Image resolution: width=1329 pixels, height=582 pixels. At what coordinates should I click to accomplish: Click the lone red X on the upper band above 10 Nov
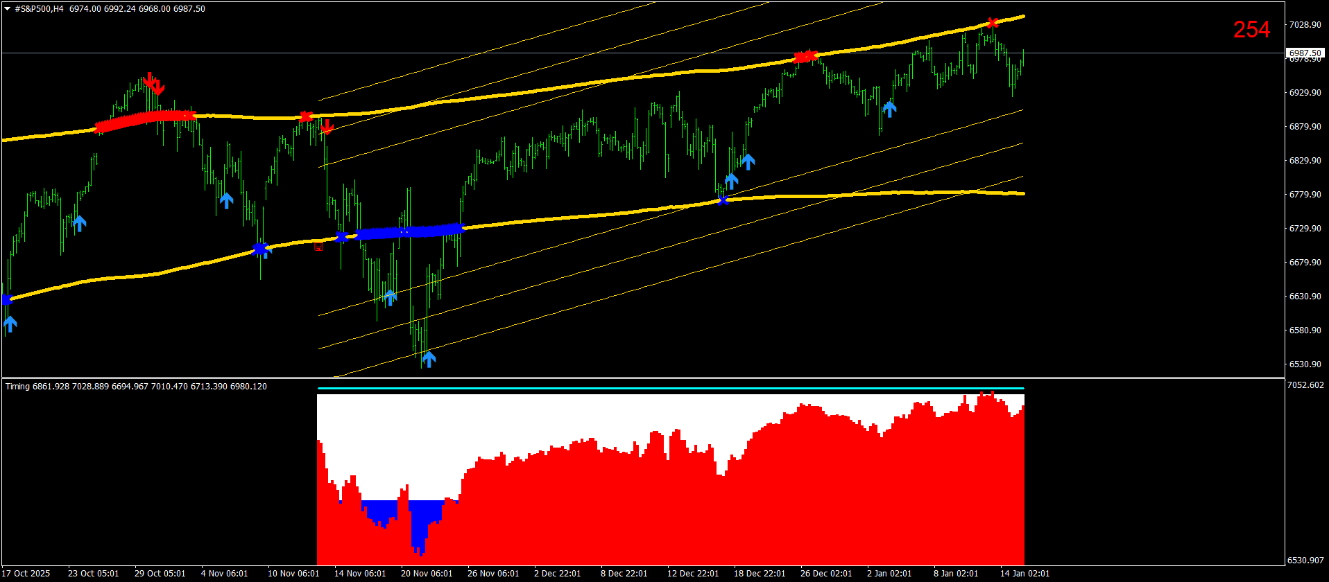pos(305,116)
